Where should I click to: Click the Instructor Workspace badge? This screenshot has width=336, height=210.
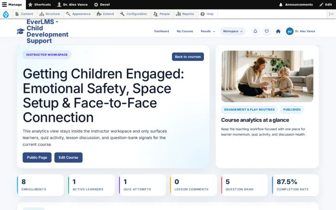click(47, 55)
